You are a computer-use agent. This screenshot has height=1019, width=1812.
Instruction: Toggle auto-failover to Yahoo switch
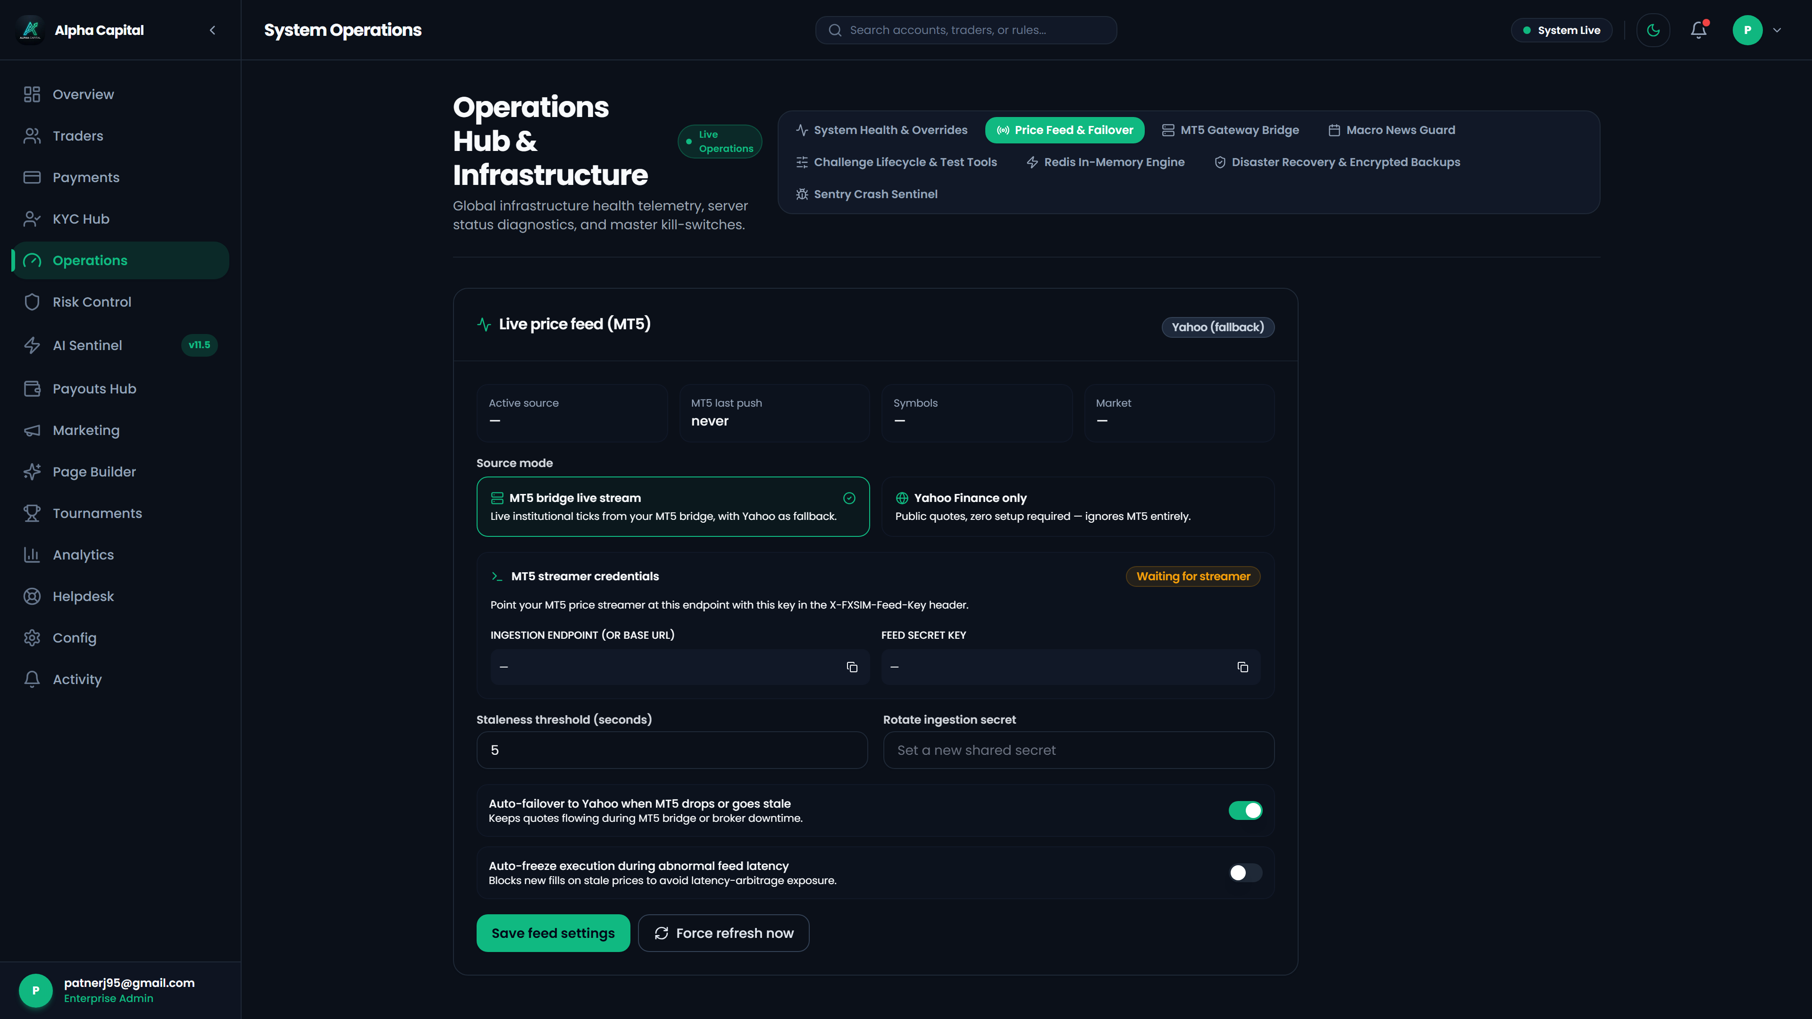click(1245, 811)
